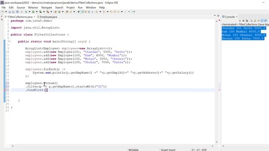This screenshot has width=269, height=151.
Task: Open the New Java Class dropdown arrow
Action: (63, 12)
